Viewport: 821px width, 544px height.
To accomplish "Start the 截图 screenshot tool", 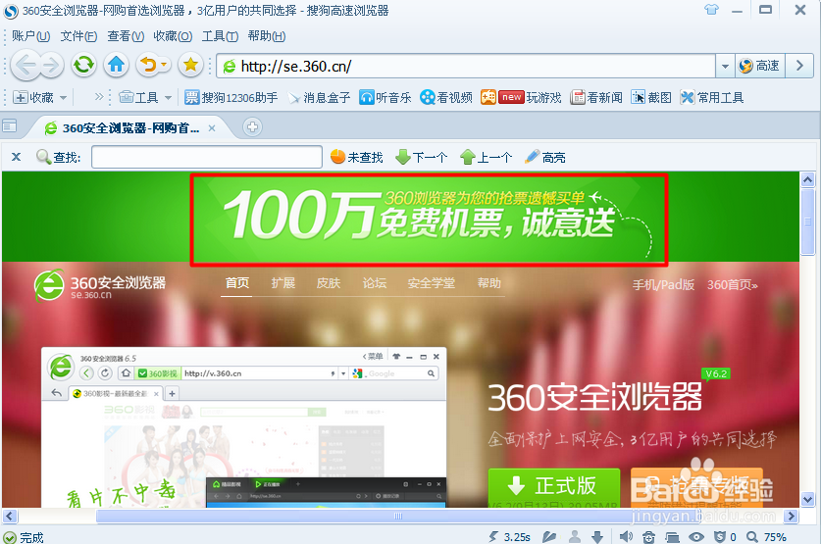I will [x=651, y=97].
